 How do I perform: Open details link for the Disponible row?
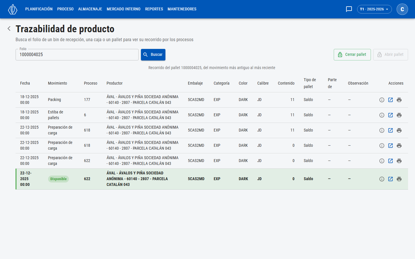point(391,179)
